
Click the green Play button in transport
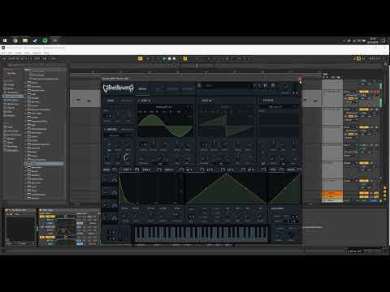[164, 58]
